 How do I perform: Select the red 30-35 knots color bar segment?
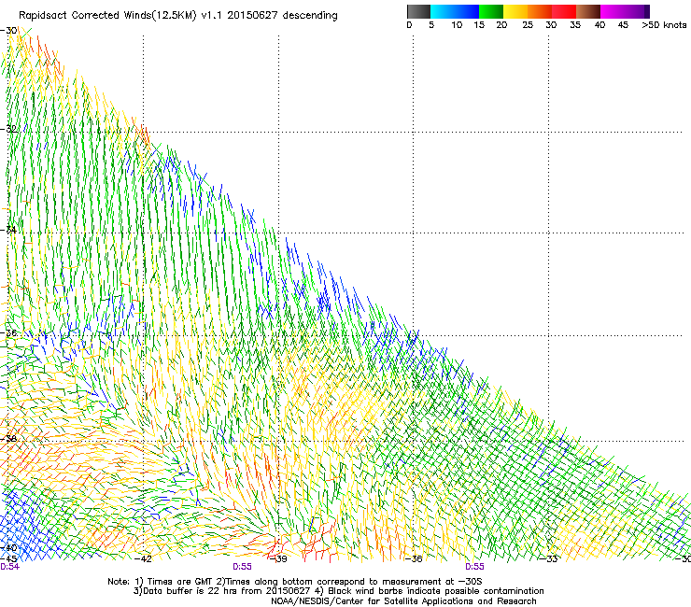point(564,11)
